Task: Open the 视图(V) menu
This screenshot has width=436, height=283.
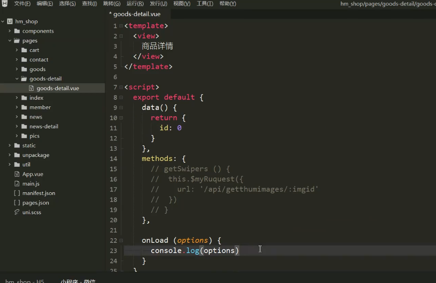Action: pyautogui.click(x=182, y=4)
